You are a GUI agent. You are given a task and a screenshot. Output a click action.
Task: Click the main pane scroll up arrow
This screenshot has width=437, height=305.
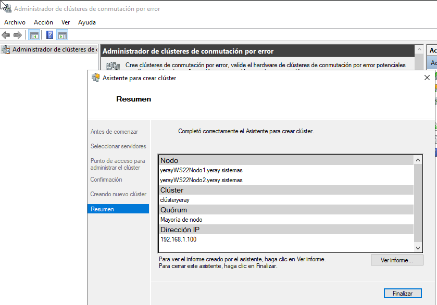point(419,49)
